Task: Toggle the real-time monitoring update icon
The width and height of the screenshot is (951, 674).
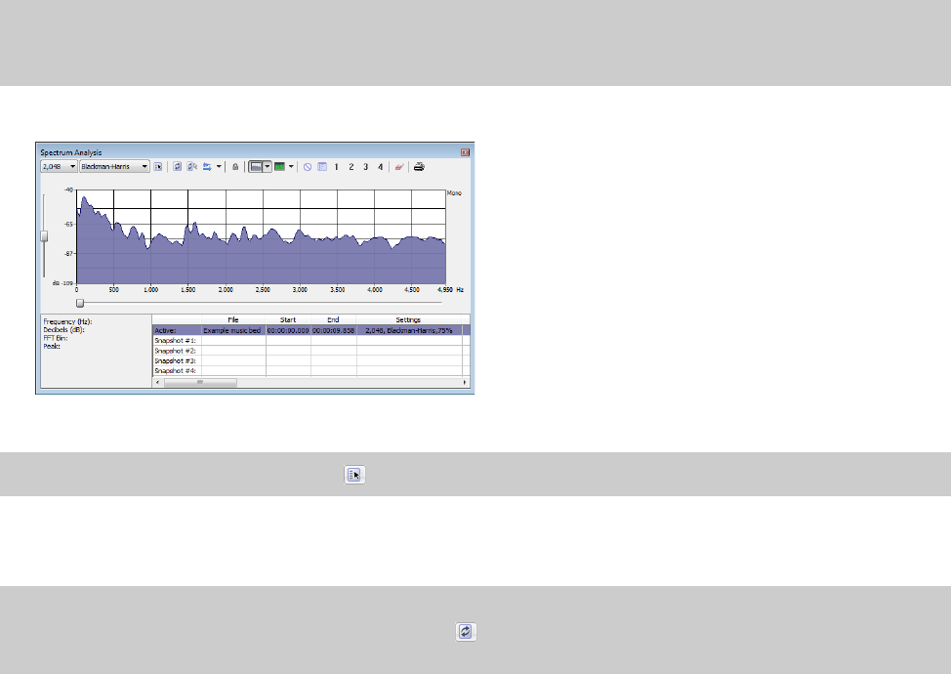Action: click(191, 166)
